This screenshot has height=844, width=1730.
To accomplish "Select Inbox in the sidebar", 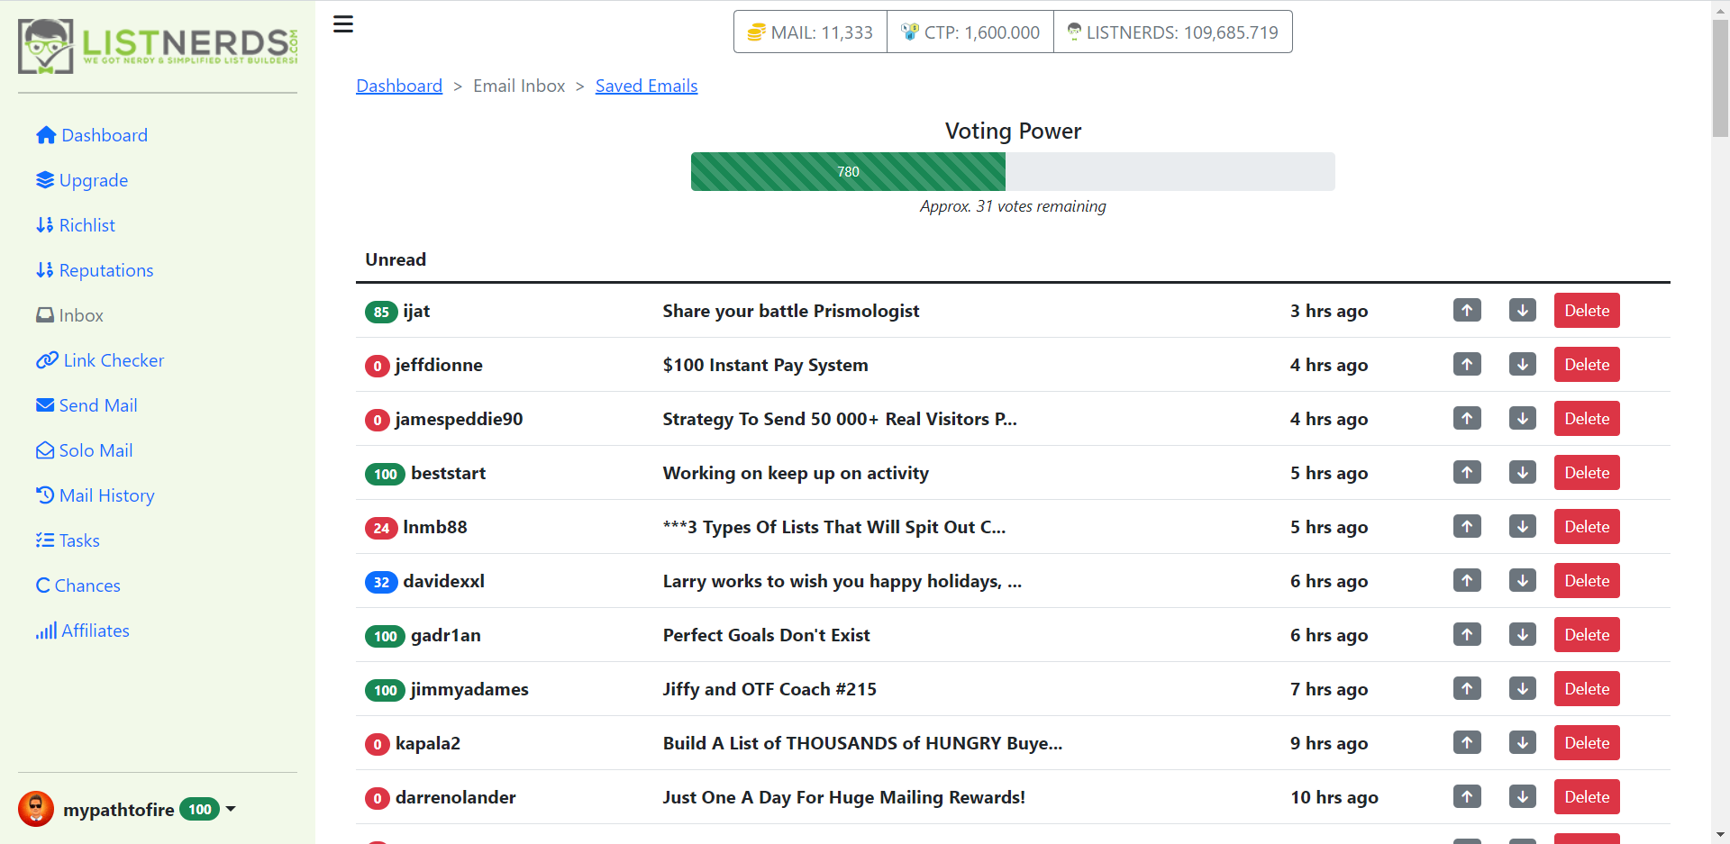I will click(x=69, y=315).
